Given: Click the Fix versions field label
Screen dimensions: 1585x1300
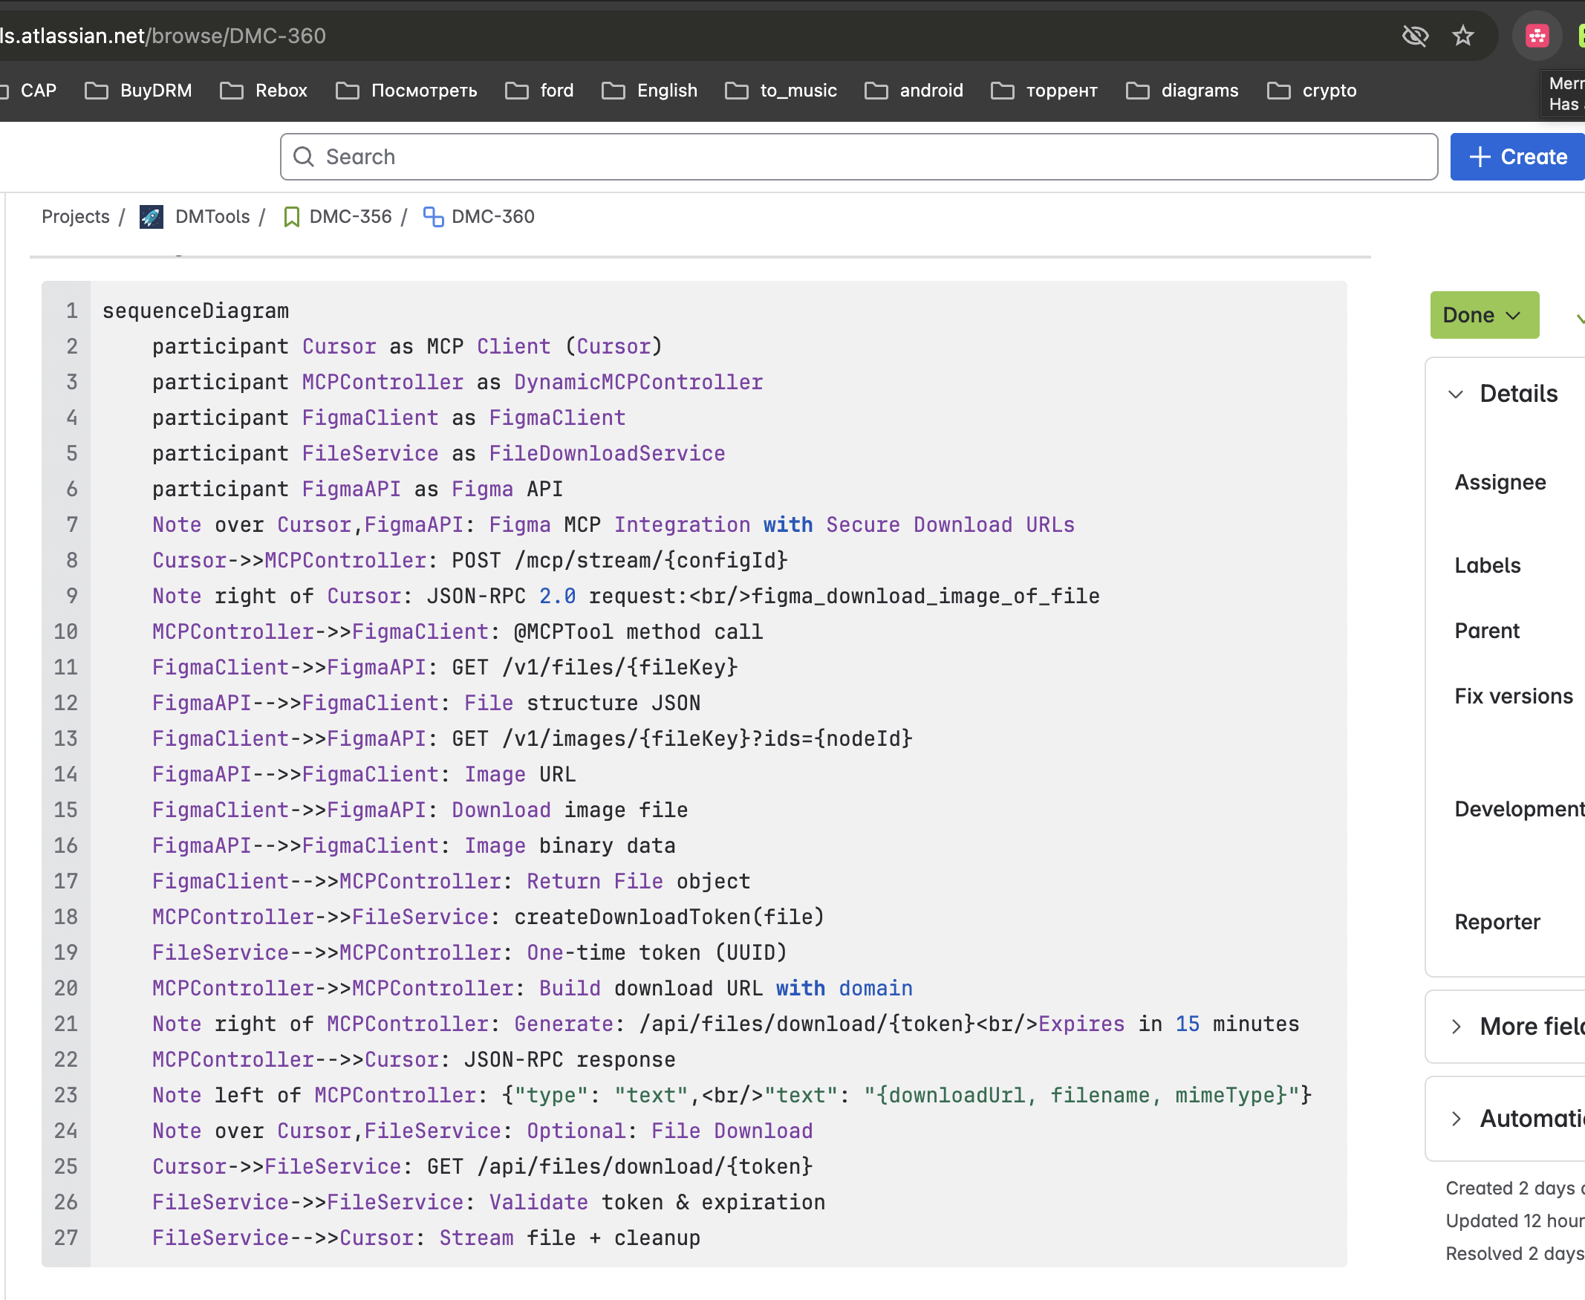Looking at the screenshot, I should tap(1513, 698).
